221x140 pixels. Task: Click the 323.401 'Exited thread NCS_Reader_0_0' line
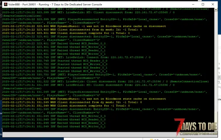tap(54, 43)
